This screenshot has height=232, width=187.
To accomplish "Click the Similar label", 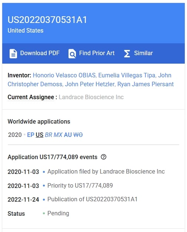I will [143, 53].
